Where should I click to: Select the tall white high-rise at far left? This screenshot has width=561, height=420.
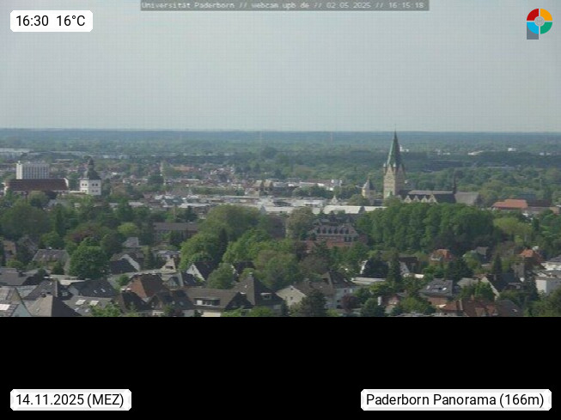point(33,170)
